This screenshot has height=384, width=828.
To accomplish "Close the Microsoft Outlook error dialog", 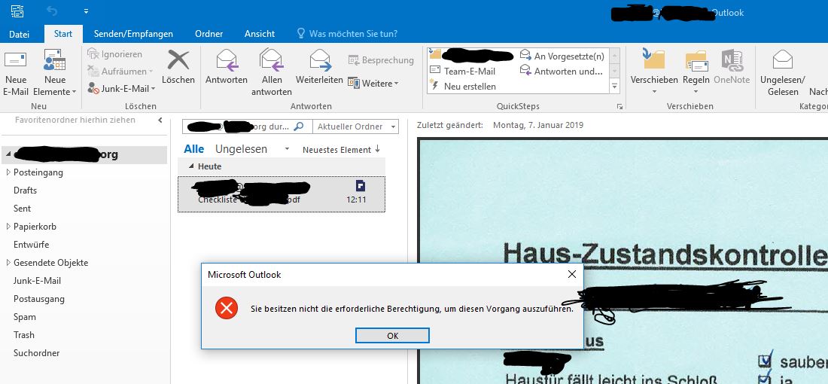I will pos(571,274).
